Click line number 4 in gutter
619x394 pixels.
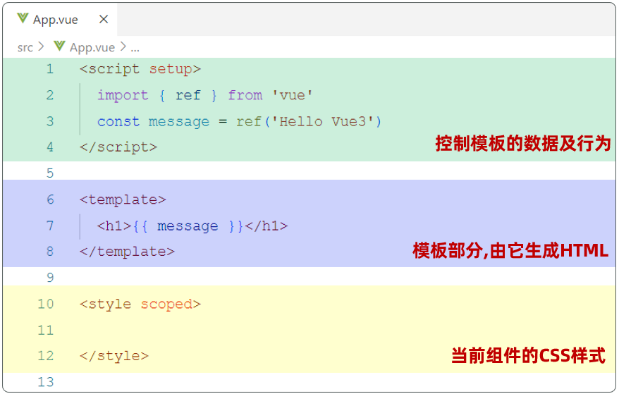pos(50,147)
